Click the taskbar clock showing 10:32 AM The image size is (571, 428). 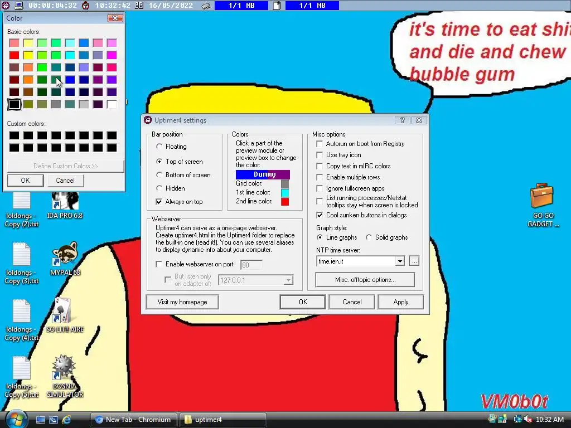pos(549,420)
